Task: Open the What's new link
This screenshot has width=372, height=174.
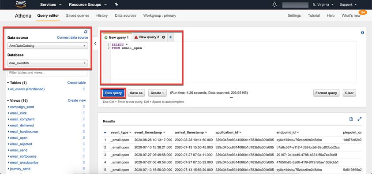Action: (351, 15)
